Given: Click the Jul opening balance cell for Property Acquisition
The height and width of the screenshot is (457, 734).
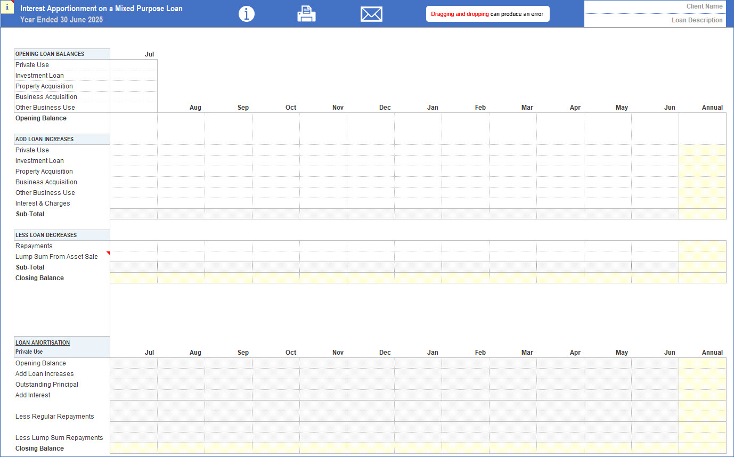Looking at the screenshot, I should click(x=134, y=86).
